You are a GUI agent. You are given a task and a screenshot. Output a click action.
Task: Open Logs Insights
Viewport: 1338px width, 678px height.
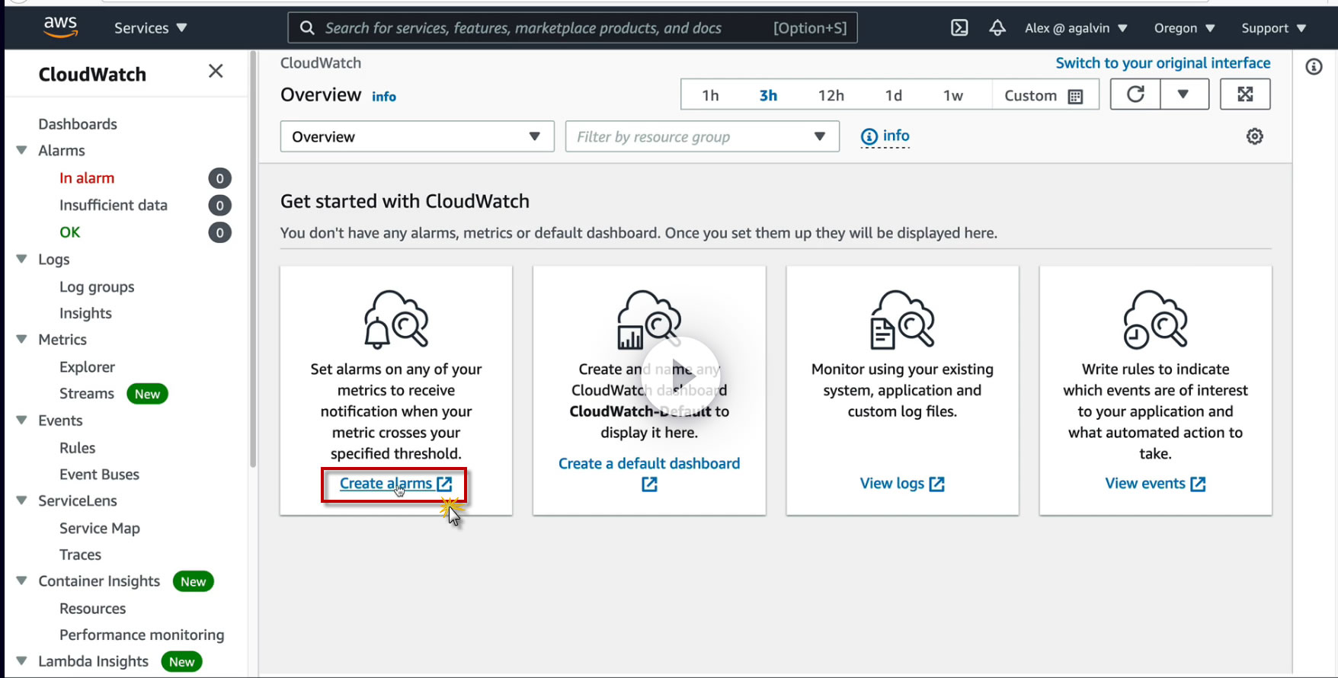[x=85, y=314]
